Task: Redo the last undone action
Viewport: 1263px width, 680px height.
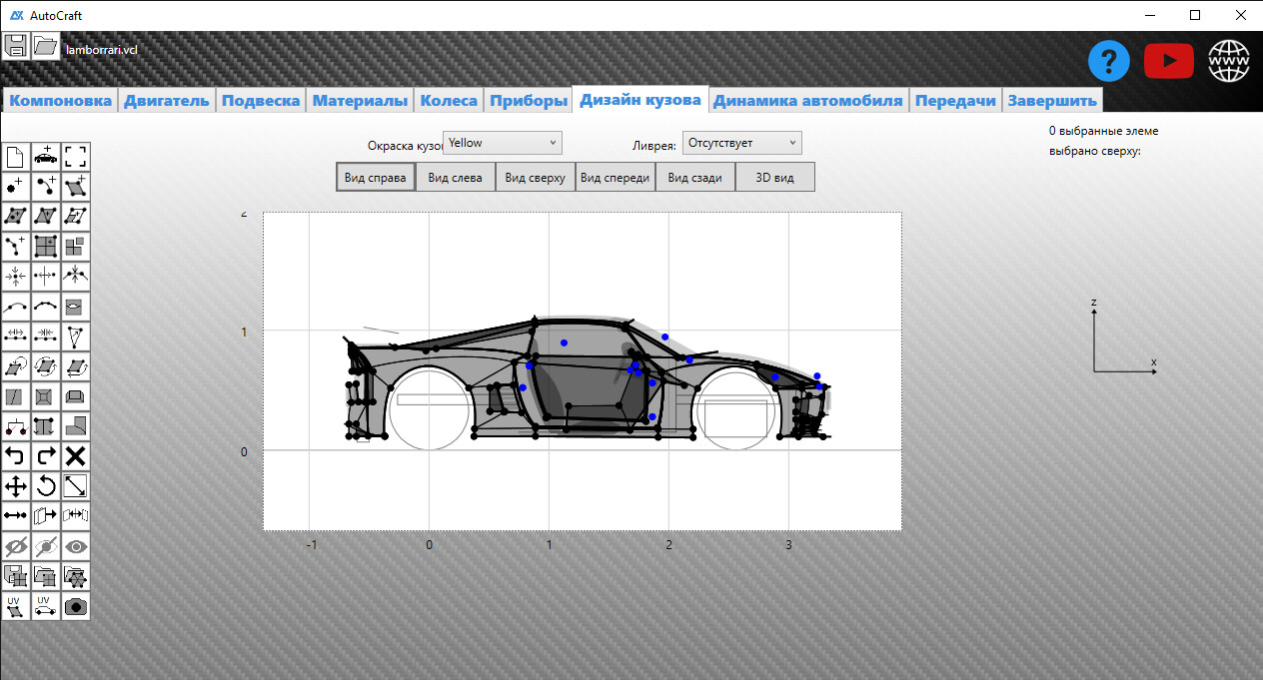Action: tap(45, 456)
